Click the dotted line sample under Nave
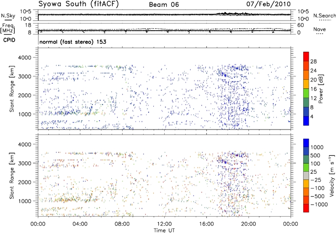 [320, 34]
